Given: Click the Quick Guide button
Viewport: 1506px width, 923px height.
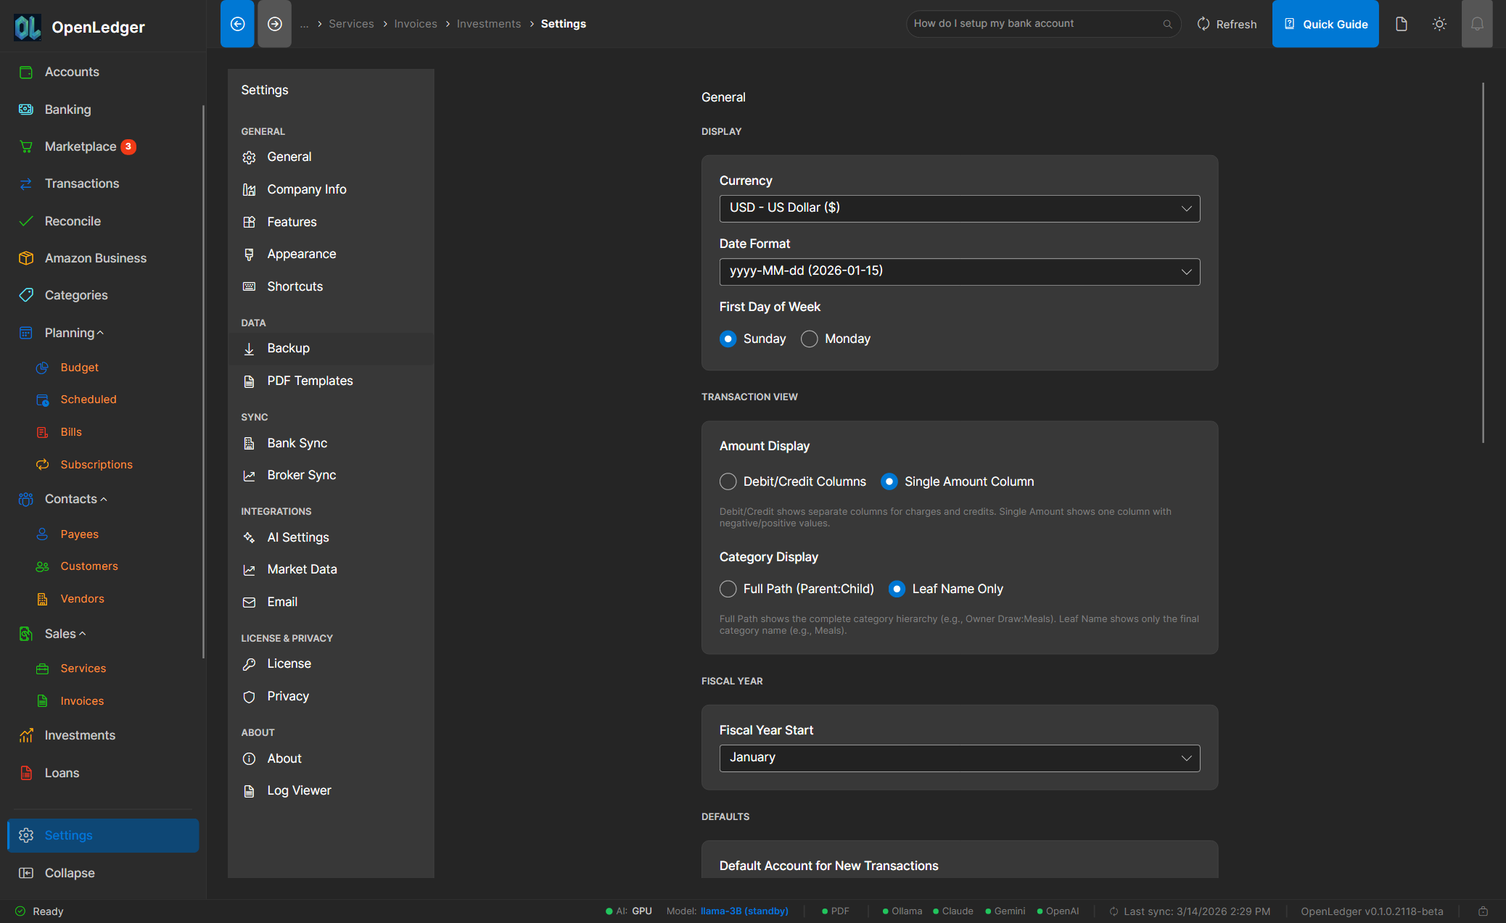Looking at the screenshot, I should click(x=1325, y=23).
